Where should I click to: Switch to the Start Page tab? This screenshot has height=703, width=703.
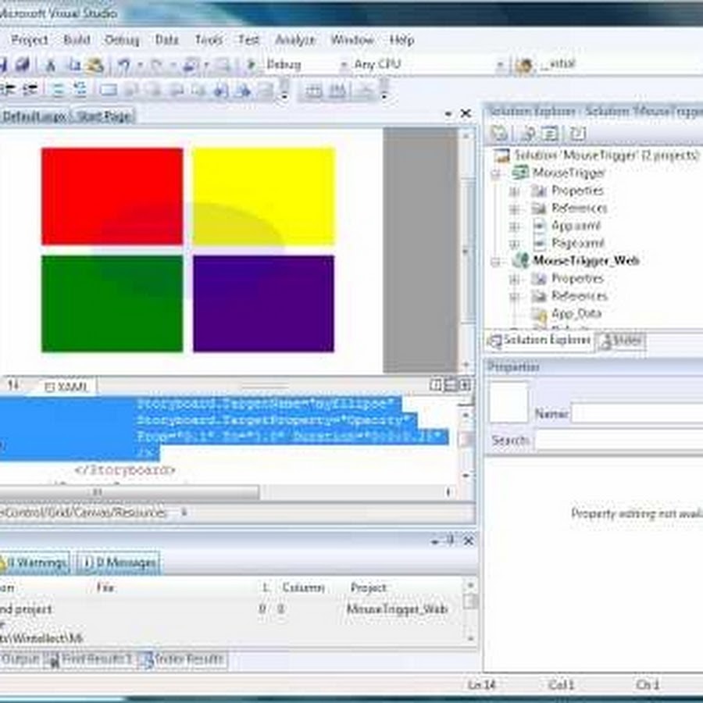coord(104,116)
